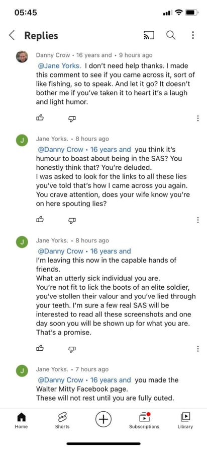Open the top bar three-dot menu
Image resolution: width=207 pixels, height=449 pixels.
pyautogui.click(x=193, y=35)
